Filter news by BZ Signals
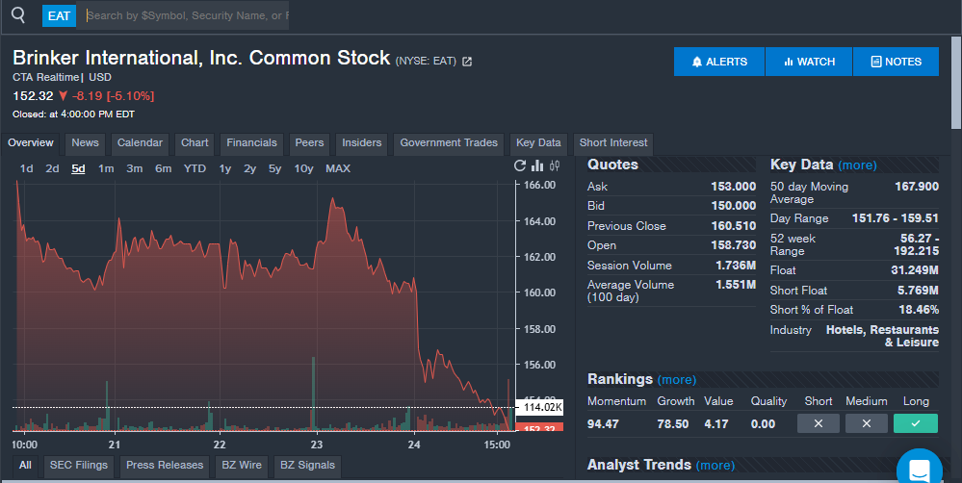Screen dimensions: 962x483 307,466
